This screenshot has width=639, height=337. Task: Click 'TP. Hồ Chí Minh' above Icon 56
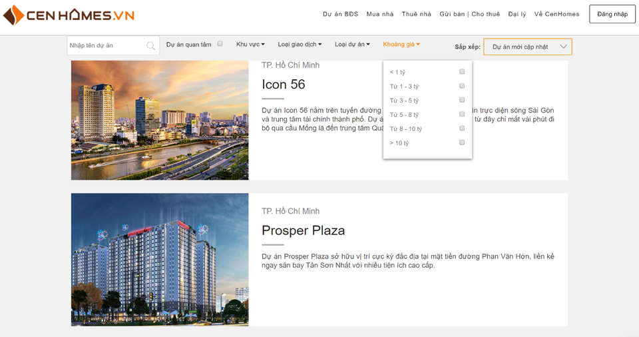pyautogui.click(x=291, y=65)
